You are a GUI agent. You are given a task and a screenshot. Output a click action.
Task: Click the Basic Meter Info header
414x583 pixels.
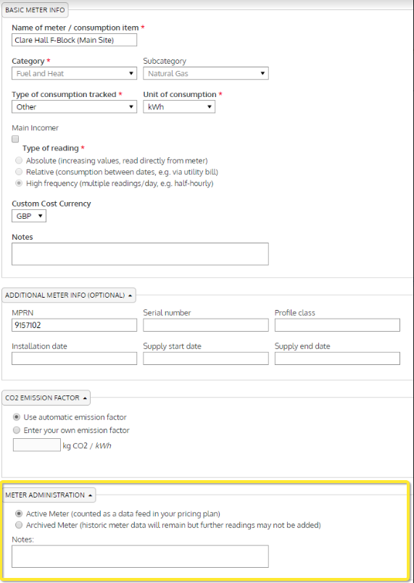35,10
